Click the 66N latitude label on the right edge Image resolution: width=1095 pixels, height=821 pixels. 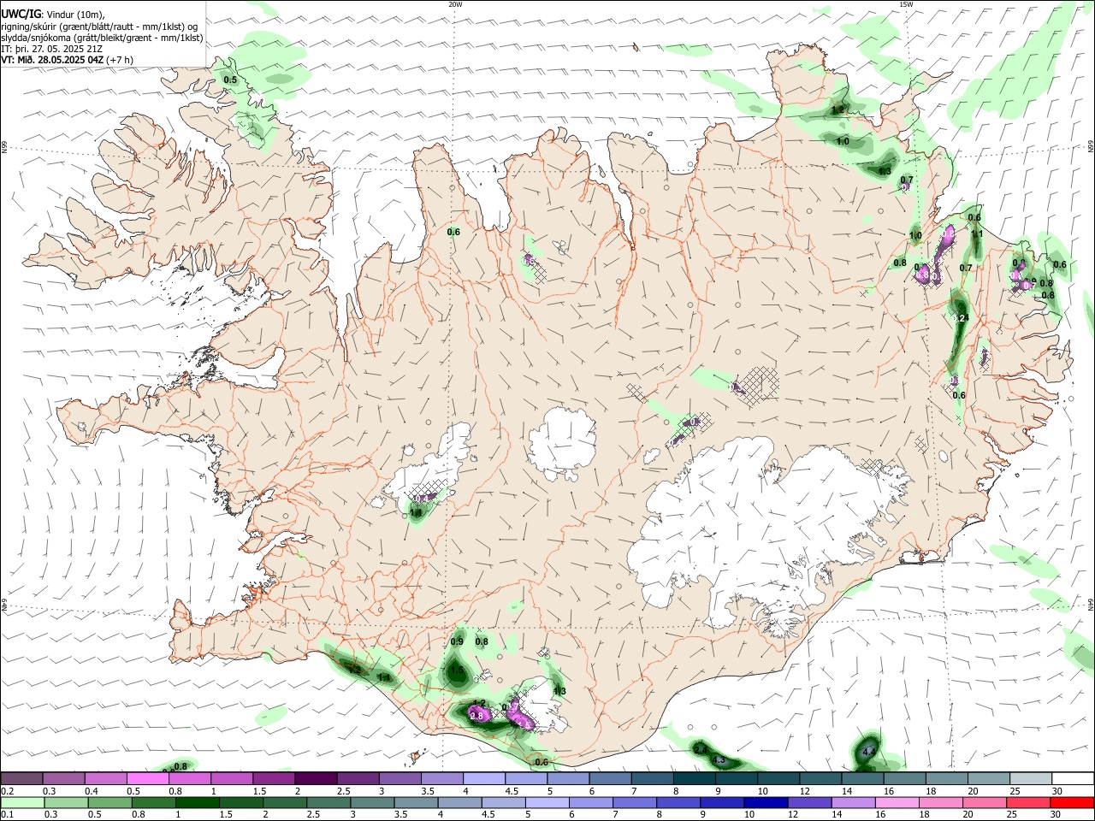[1092, 147]
